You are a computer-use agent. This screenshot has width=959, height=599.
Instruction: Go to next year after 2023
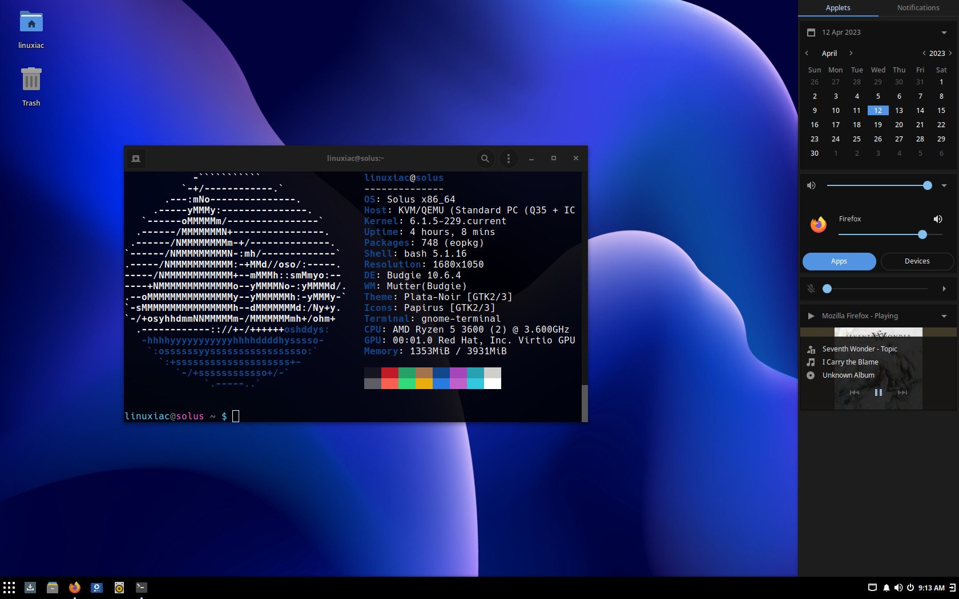(950, 53)
